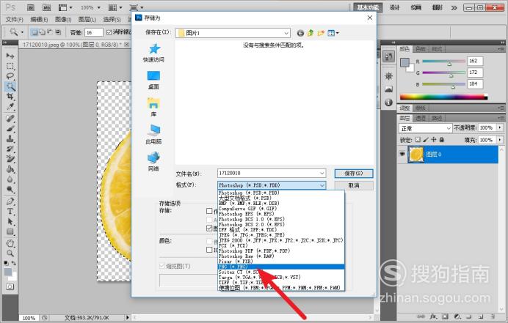Select the Pen tool
The image size is (508, 323).
coord(10,201)
